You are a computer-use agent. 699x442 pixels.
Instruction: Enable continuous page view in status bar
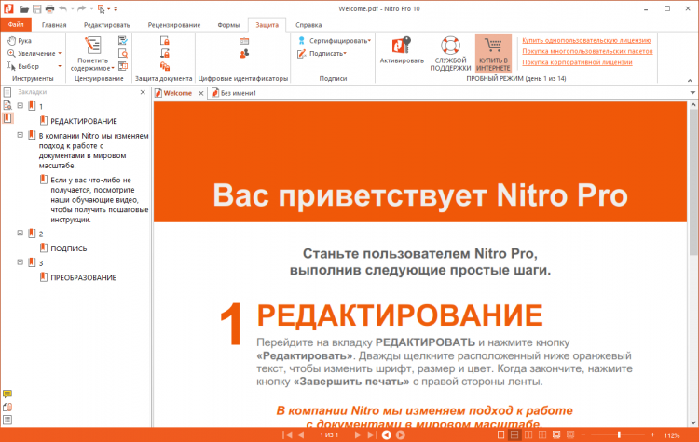coord(514,435)
